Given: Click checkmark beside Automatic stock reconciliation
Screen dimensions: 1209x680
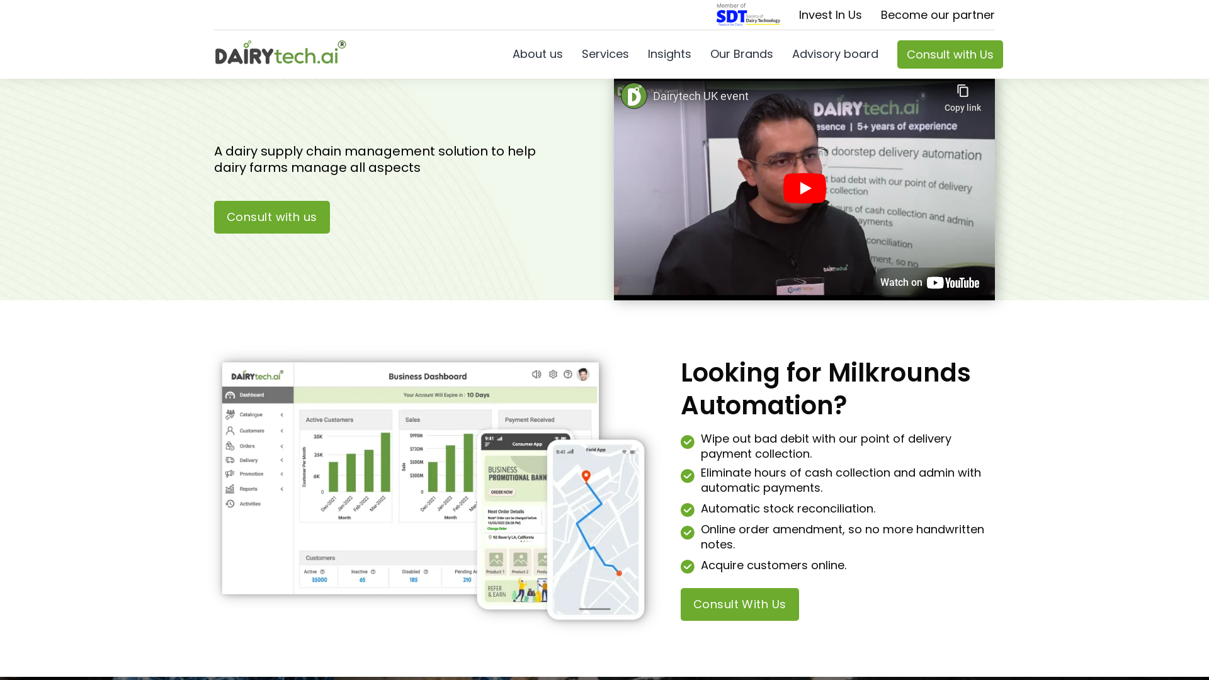Looking at the screenshot, I should coord(688,510).
